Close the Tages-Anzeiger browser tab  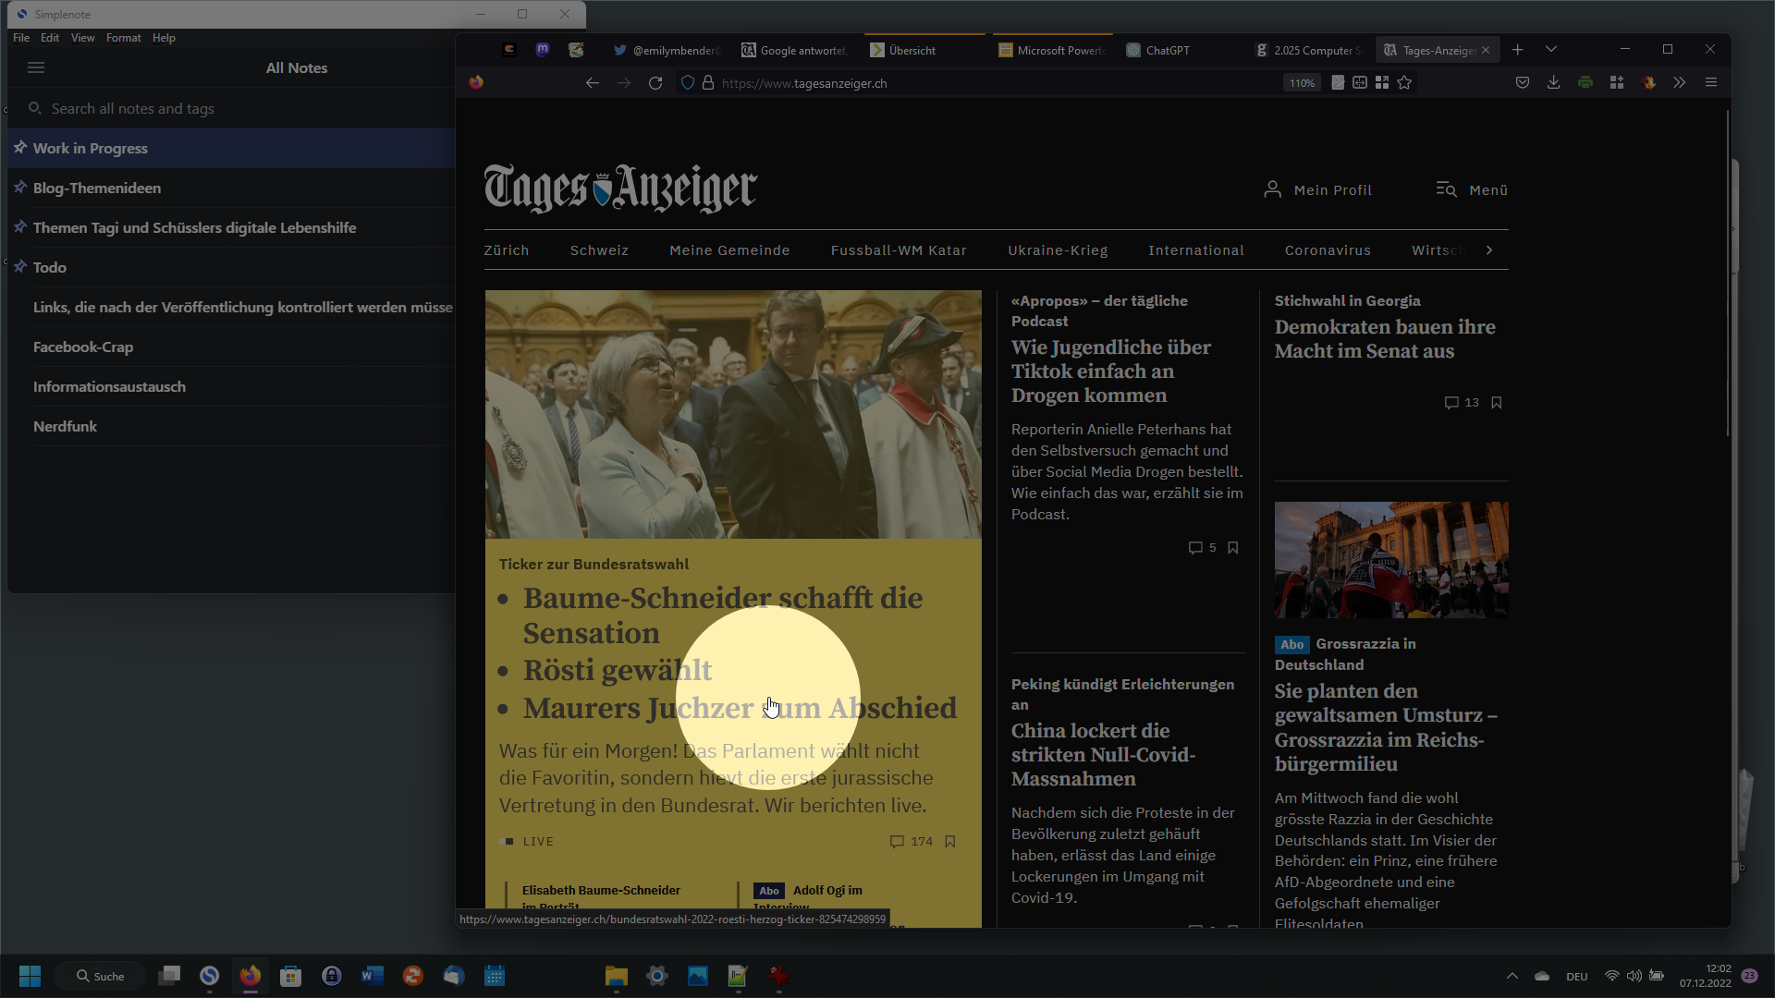1486,50
